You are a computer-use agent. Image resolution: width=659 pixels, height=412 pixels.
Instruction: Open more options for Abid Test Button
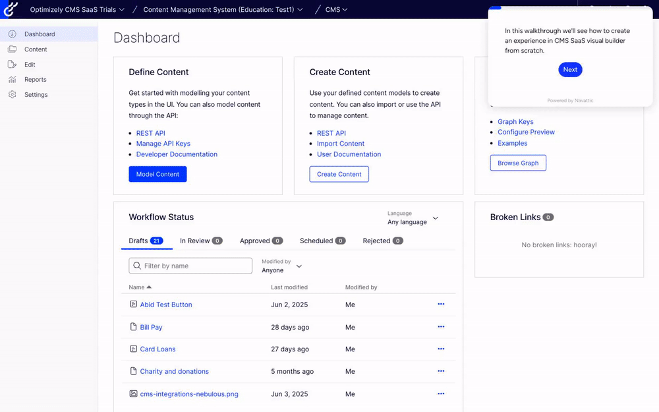441,305
